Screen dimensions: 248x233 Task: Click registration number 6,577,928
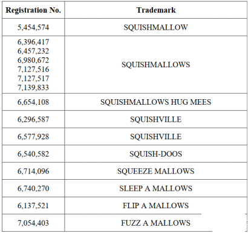click(x=33, y=137)
